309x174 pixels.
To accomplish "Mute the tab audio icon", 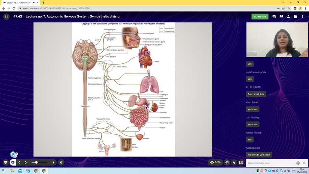I will click(34, 3).
